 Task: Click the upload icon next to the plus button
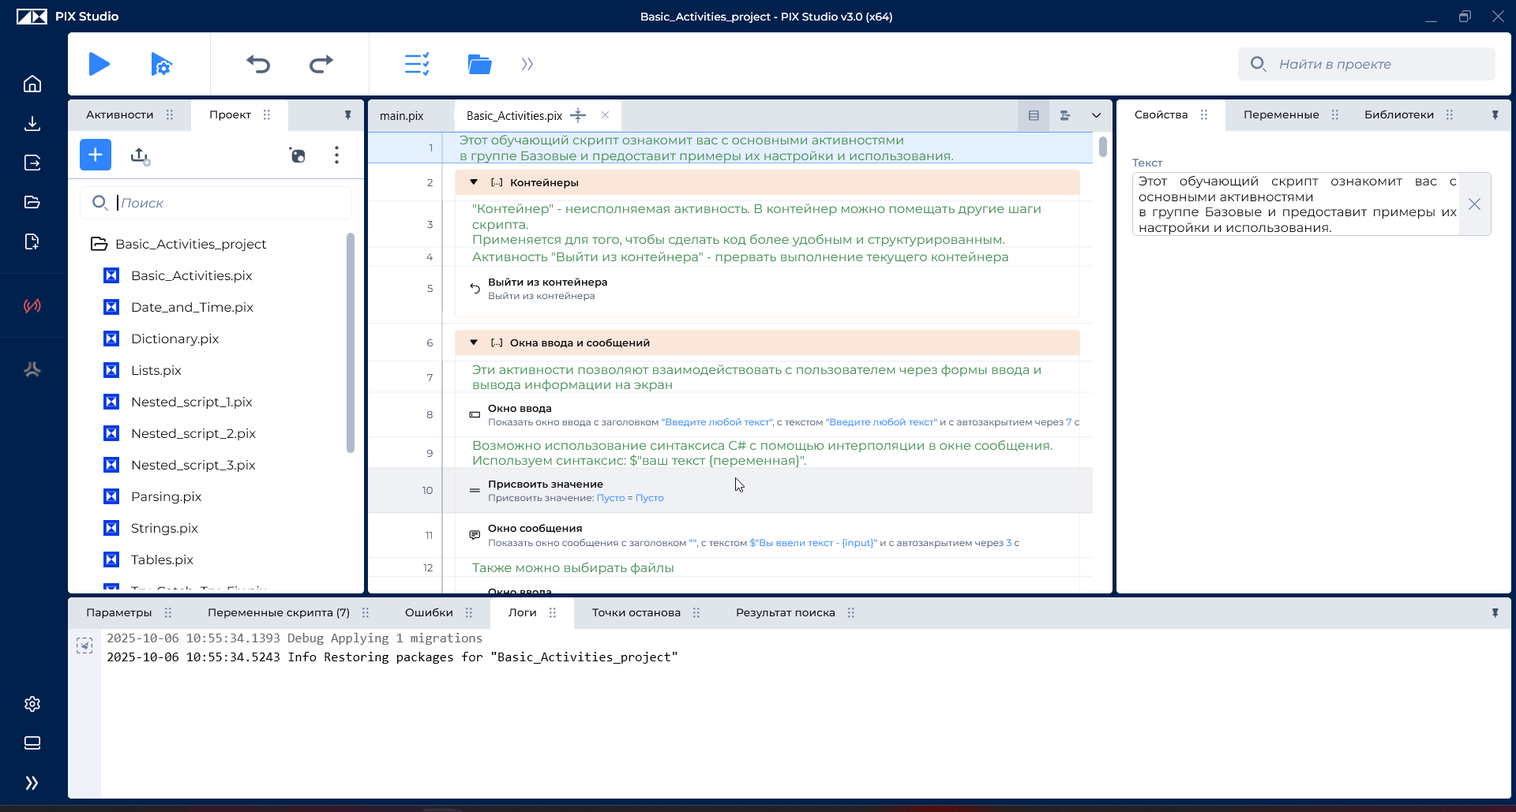140,155
